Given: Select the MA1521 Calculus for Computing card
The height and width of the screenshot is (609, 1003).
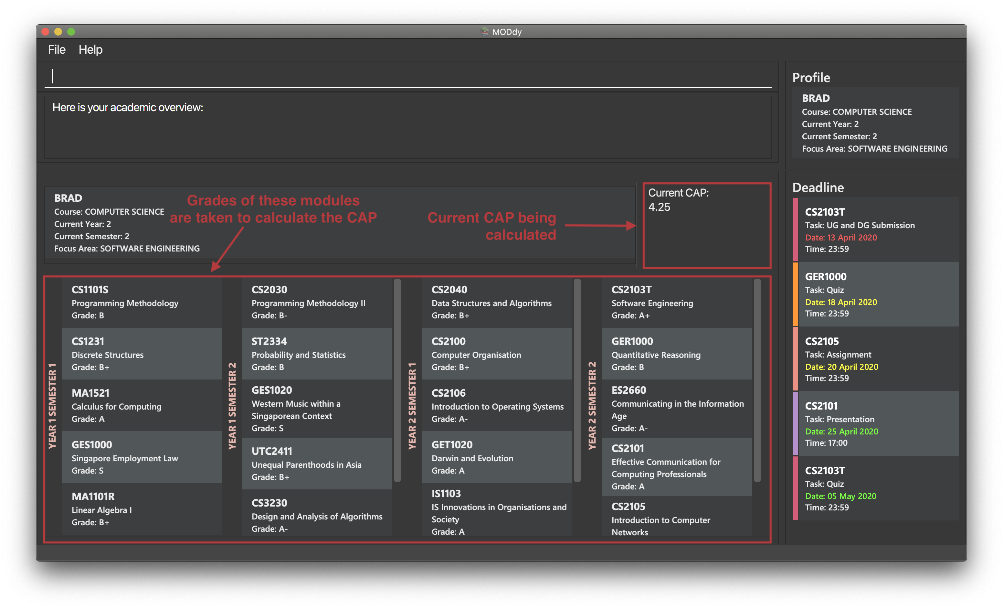Looking at the screenshot, I should 142,405.
